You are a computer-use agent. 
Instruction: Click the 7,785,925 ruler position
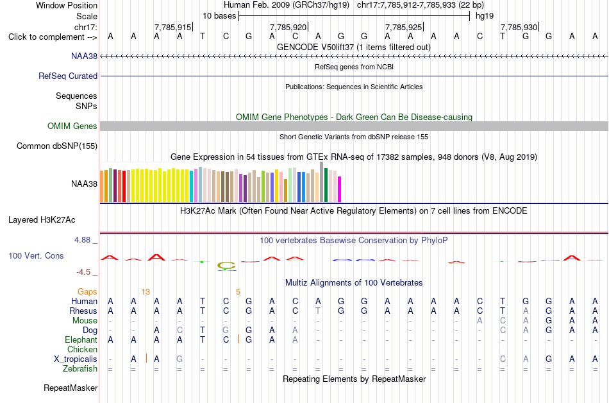403,27
